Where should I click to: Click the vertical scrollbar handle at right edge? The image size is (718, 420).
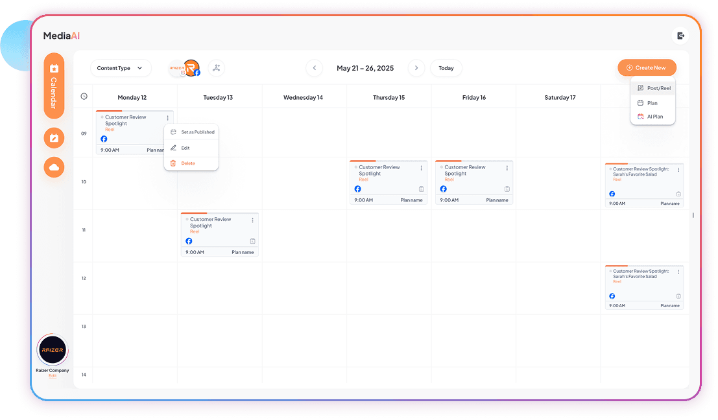click(x=693, y=215)
